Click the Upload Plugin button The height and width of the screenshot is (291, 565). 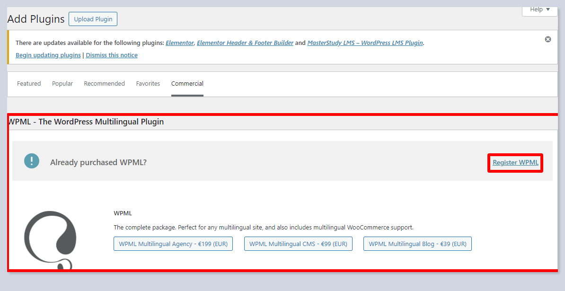[x=93, y=19]
